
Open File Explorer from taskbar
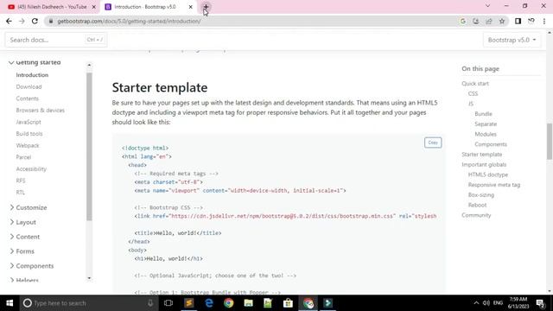pyautogui.click(x=248, y=303)
